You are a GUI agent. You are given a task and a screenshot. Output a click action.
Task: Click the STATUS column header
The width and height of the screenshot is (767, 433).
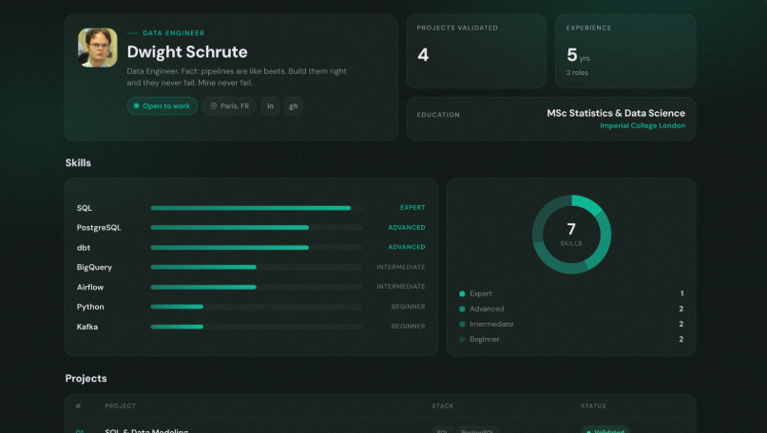click(593, 406)
